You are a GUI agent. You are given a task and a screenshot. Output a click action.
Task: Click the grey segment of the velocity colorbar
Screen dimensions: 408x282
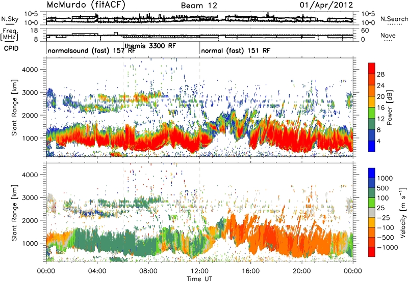(372, 213)
